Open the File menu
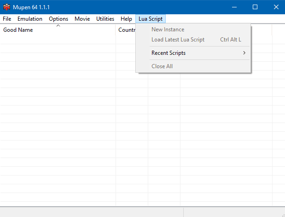 7,19
